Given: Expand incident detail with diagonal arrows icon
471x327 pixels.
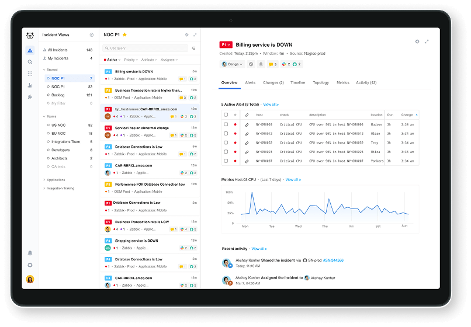Looking at the screenshot, I should point(427,41).
